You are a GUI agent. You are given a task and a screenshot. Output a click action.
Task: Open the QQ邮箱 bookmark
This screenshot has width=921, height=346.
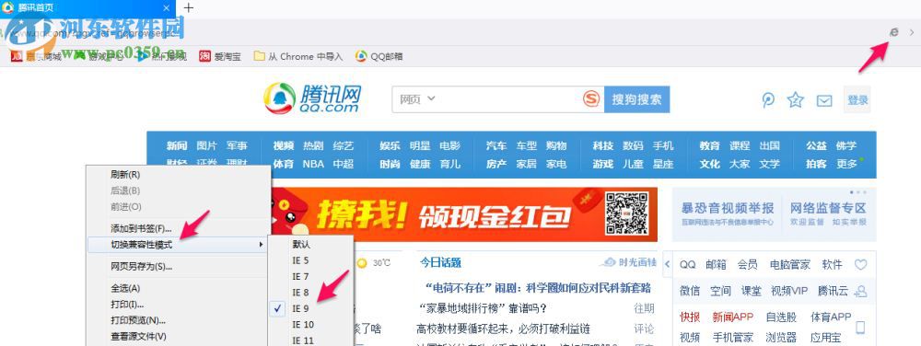point(379,56)
